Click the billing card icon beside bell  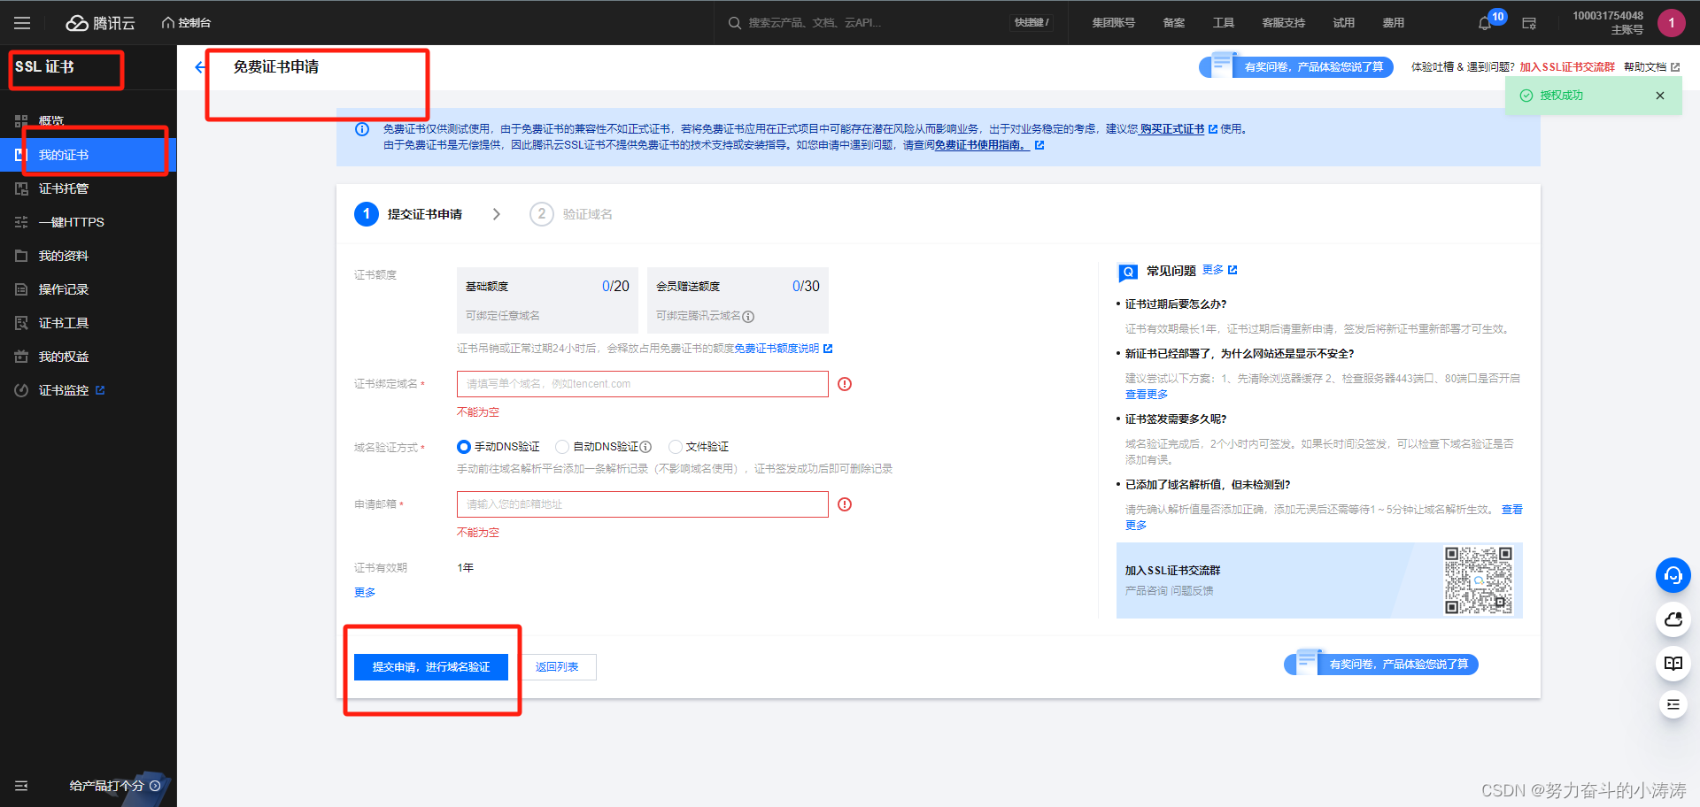pyautogui.click(x=1529, y=24)
